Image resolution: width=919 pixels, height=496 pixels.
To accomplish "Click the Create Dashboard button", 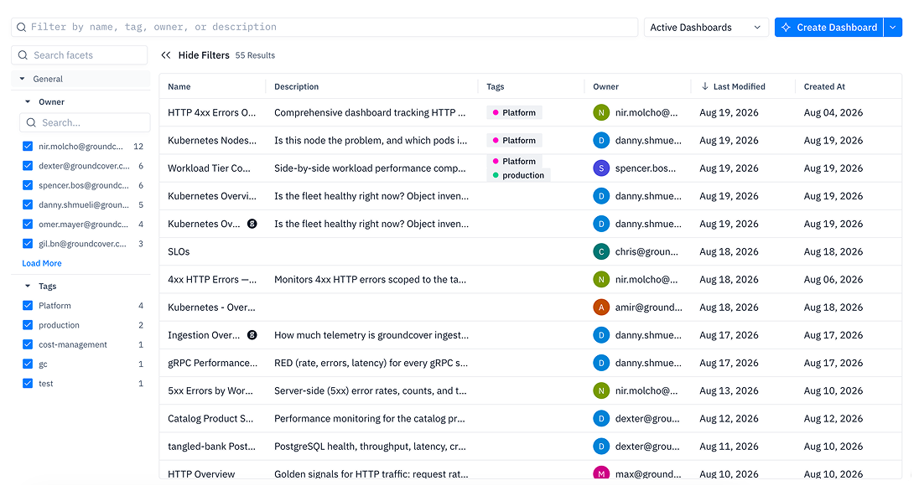I will pos(828,28).
